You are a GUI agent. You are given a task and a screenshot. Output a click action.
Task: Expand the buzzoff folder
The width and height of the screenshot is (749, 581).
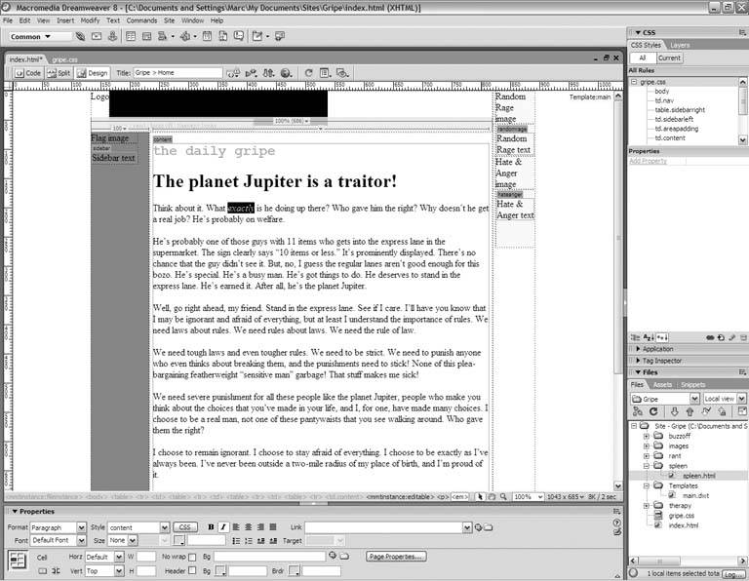click(646, 436)
